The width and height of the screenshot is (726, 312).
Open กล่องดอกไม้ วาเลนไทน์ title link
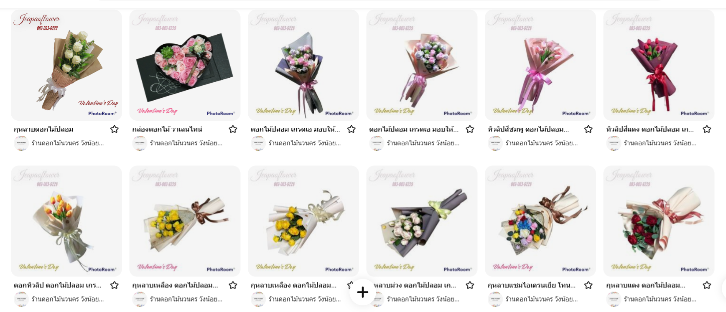coord(167,129)
